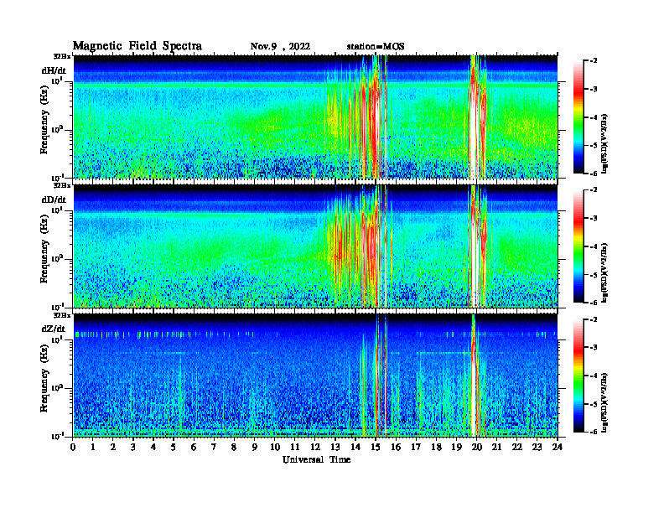Click the 10^0 frequency tick of the dD/dt panel

(57, 258)
